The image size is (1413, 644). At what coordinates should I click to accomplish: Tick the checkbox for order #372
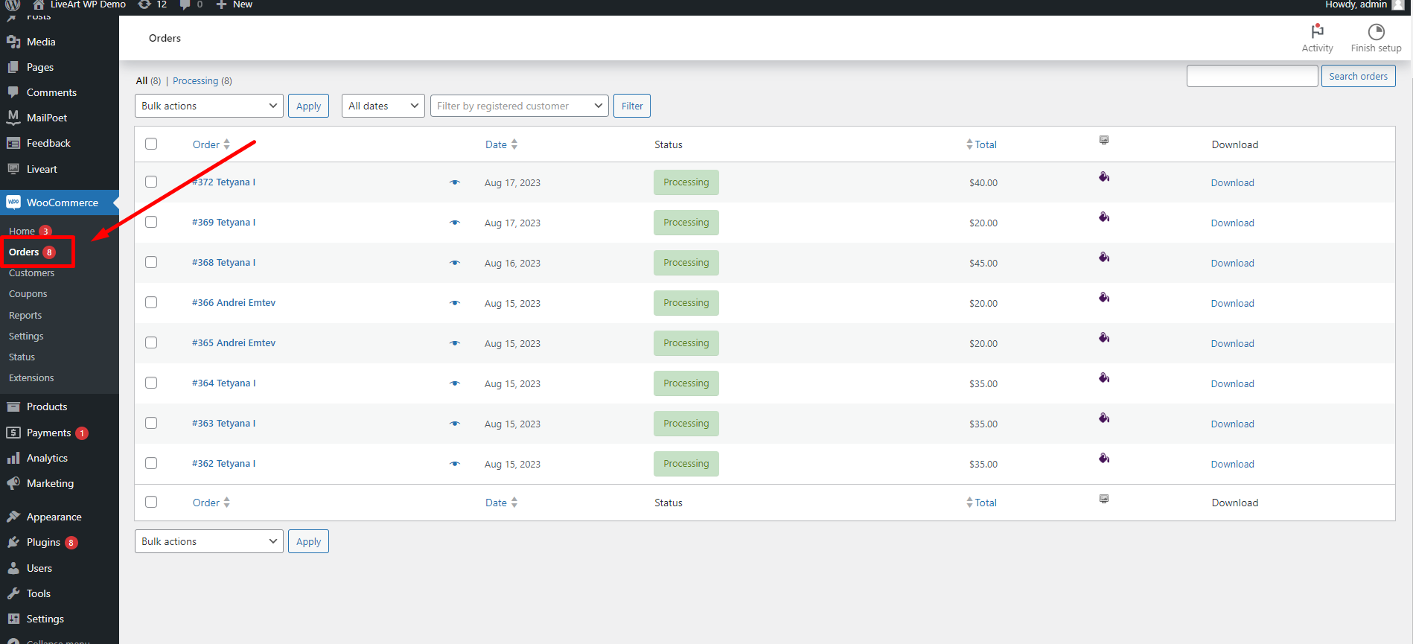[151, 182]
